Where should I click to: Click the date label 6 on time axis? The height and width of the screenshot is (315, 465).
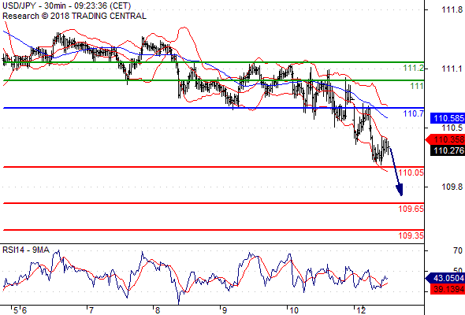click(x=24, y=310)
